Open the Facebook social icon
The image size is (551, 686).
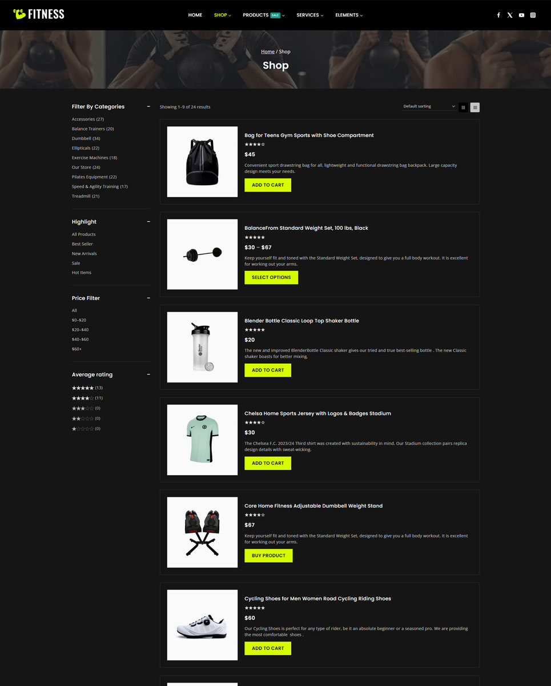pyautogui.click(x=498, y=15)
